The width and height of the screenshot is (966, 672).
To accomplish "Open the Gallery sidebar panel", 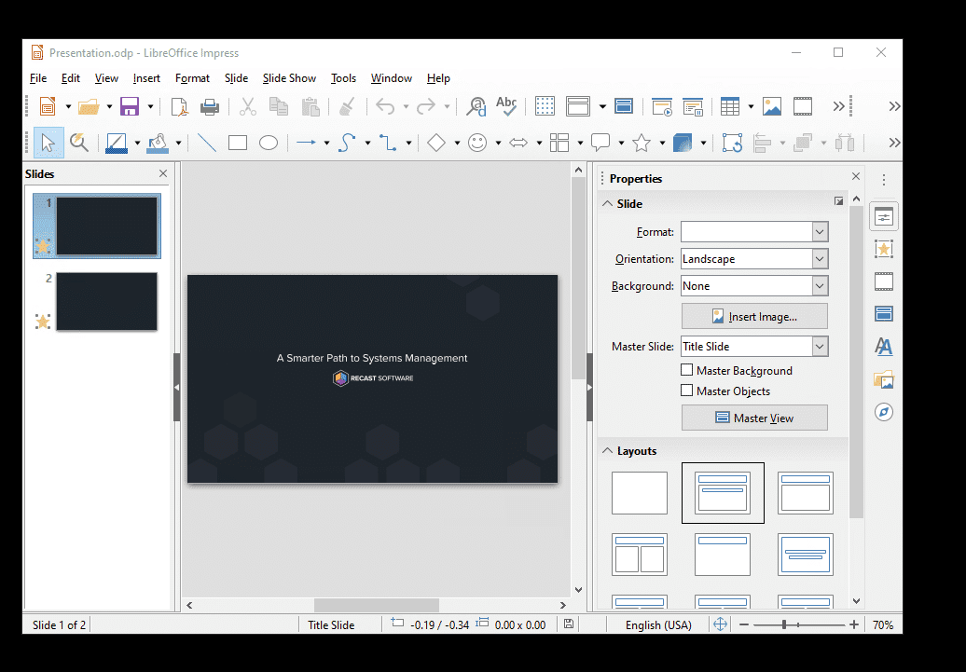I will [883, 378].
